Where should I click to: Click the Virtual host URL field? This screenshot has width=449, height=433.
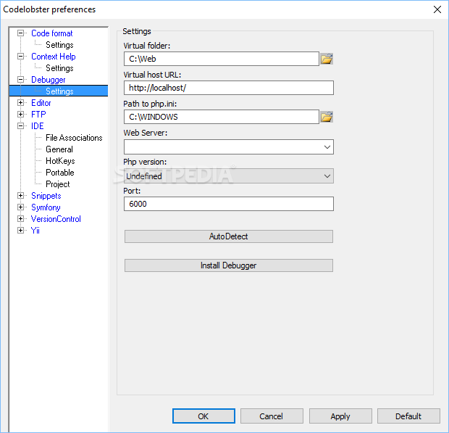tap(229, 88)
